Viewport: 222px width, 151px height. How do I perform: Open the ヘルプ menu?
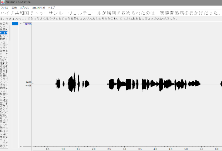pos(51,8)
